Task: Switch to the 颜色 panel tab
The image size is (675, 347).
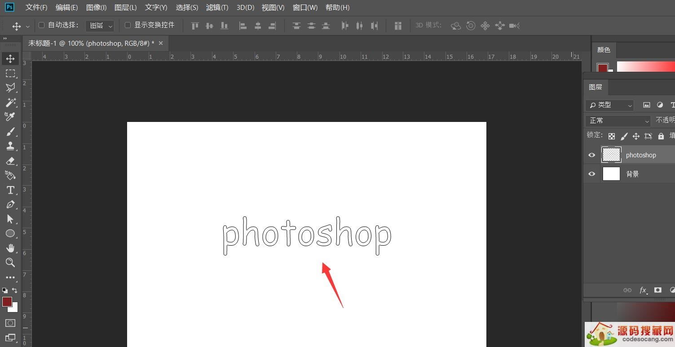Action: 604,50
